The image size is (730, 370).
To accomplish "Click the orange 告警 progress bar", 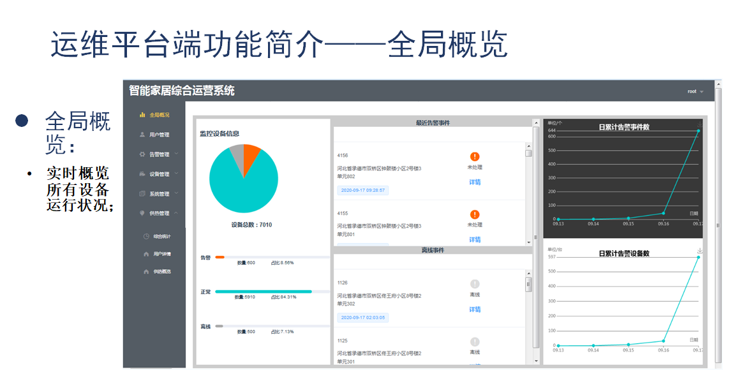I will [220, 257].
